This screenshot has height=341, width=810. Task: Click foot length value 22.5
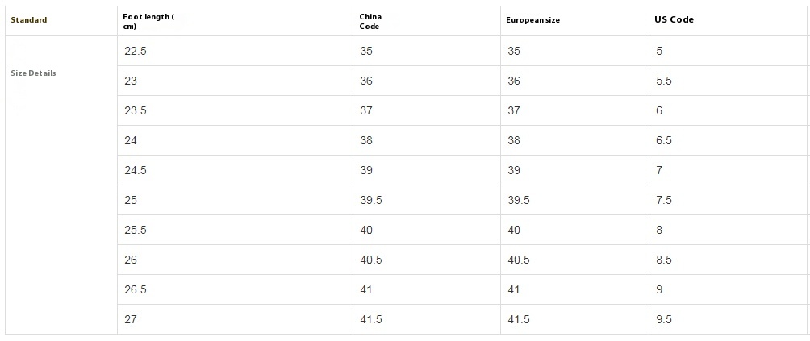pyautogui.click(x=136, y=51)
